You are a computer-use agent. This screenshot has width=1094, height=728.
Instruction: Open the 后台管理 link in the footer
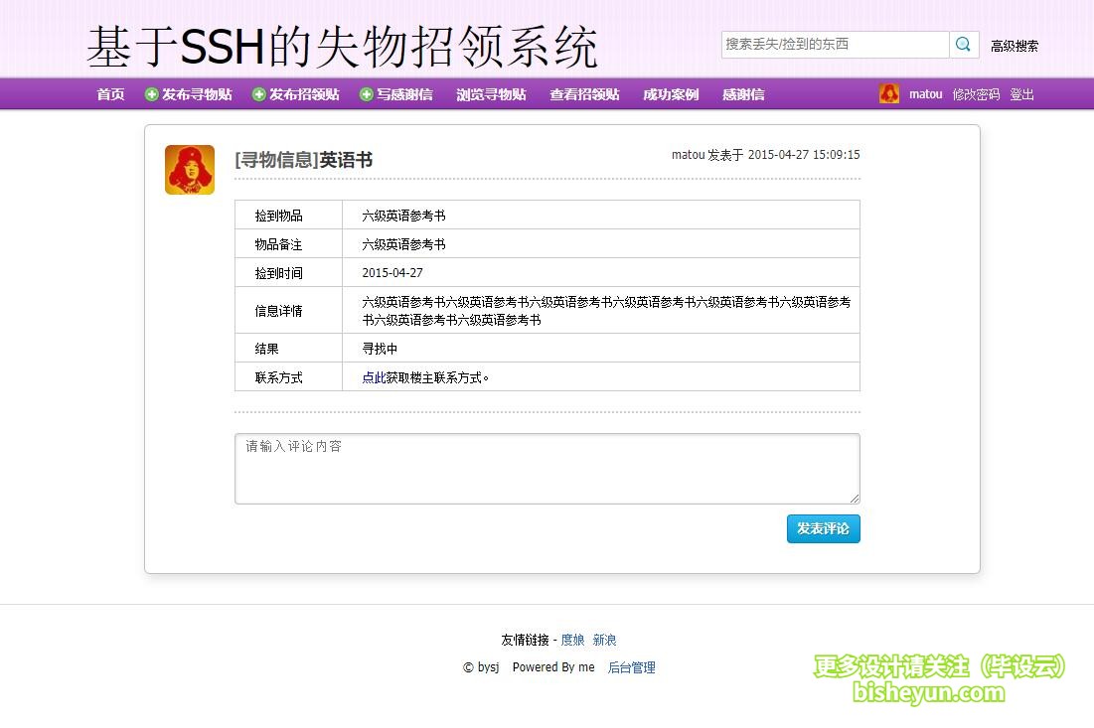[x=631, y=667]
